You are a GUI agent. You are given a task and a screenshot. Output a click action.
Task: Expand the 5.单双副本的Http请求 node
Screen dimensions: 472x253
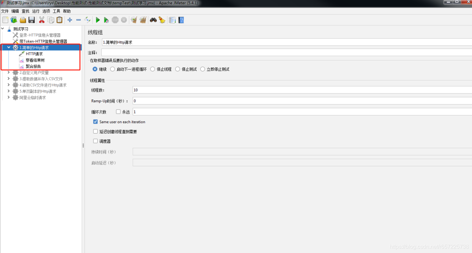click(x=9, y=91)
